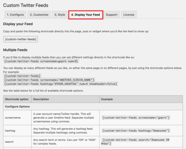Open the 3. Style tab
The image size is (186, 149).
[x=60, y=15]
